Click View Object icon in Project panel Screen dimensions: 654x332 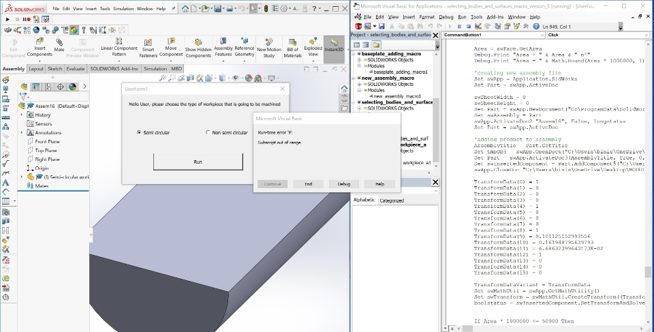pyautogui.click(x=366, y=45)
